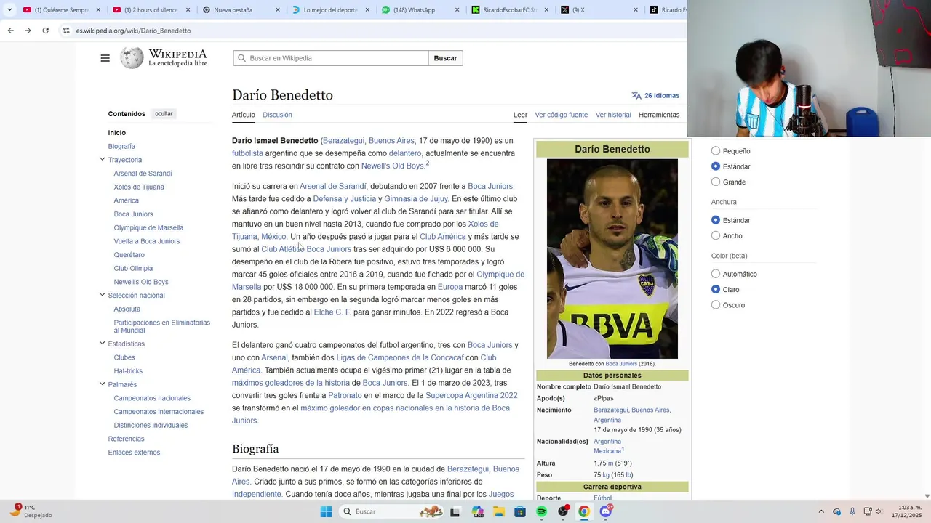Click the browser address bar URL
Viewport: 931px width, 523px height.
click(x=133, y=31)
